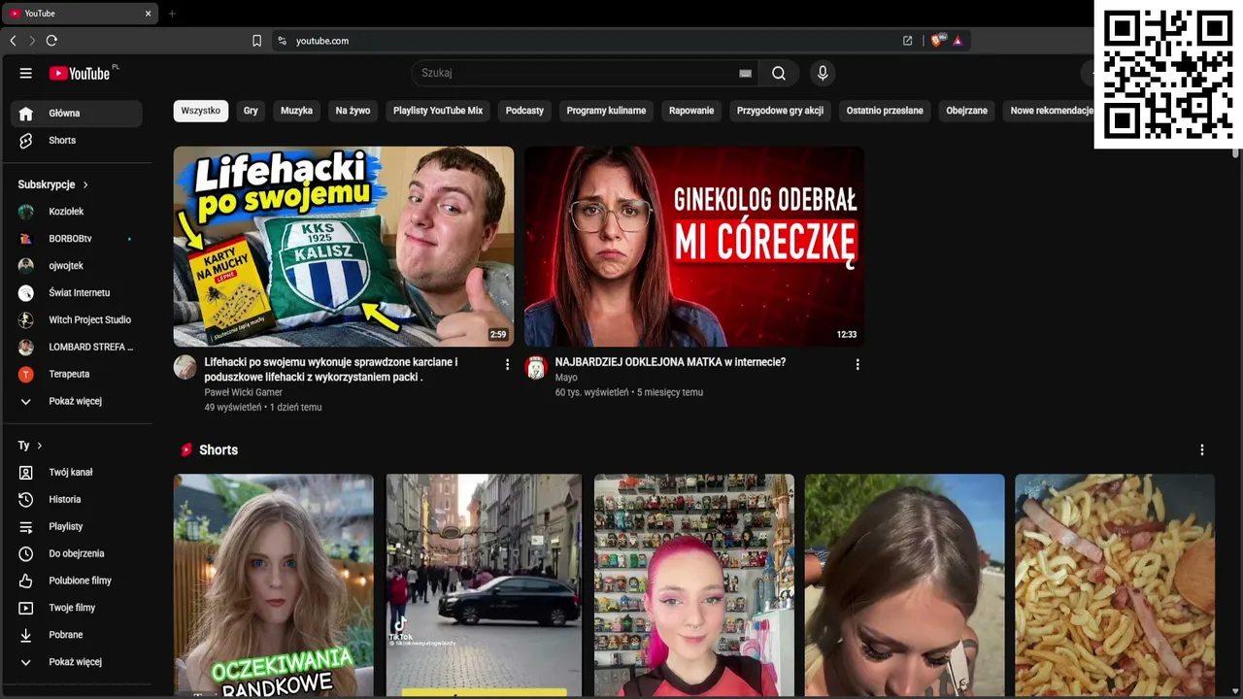
Task: Open the Witch Project Studio channel
Action: (77, 320)
